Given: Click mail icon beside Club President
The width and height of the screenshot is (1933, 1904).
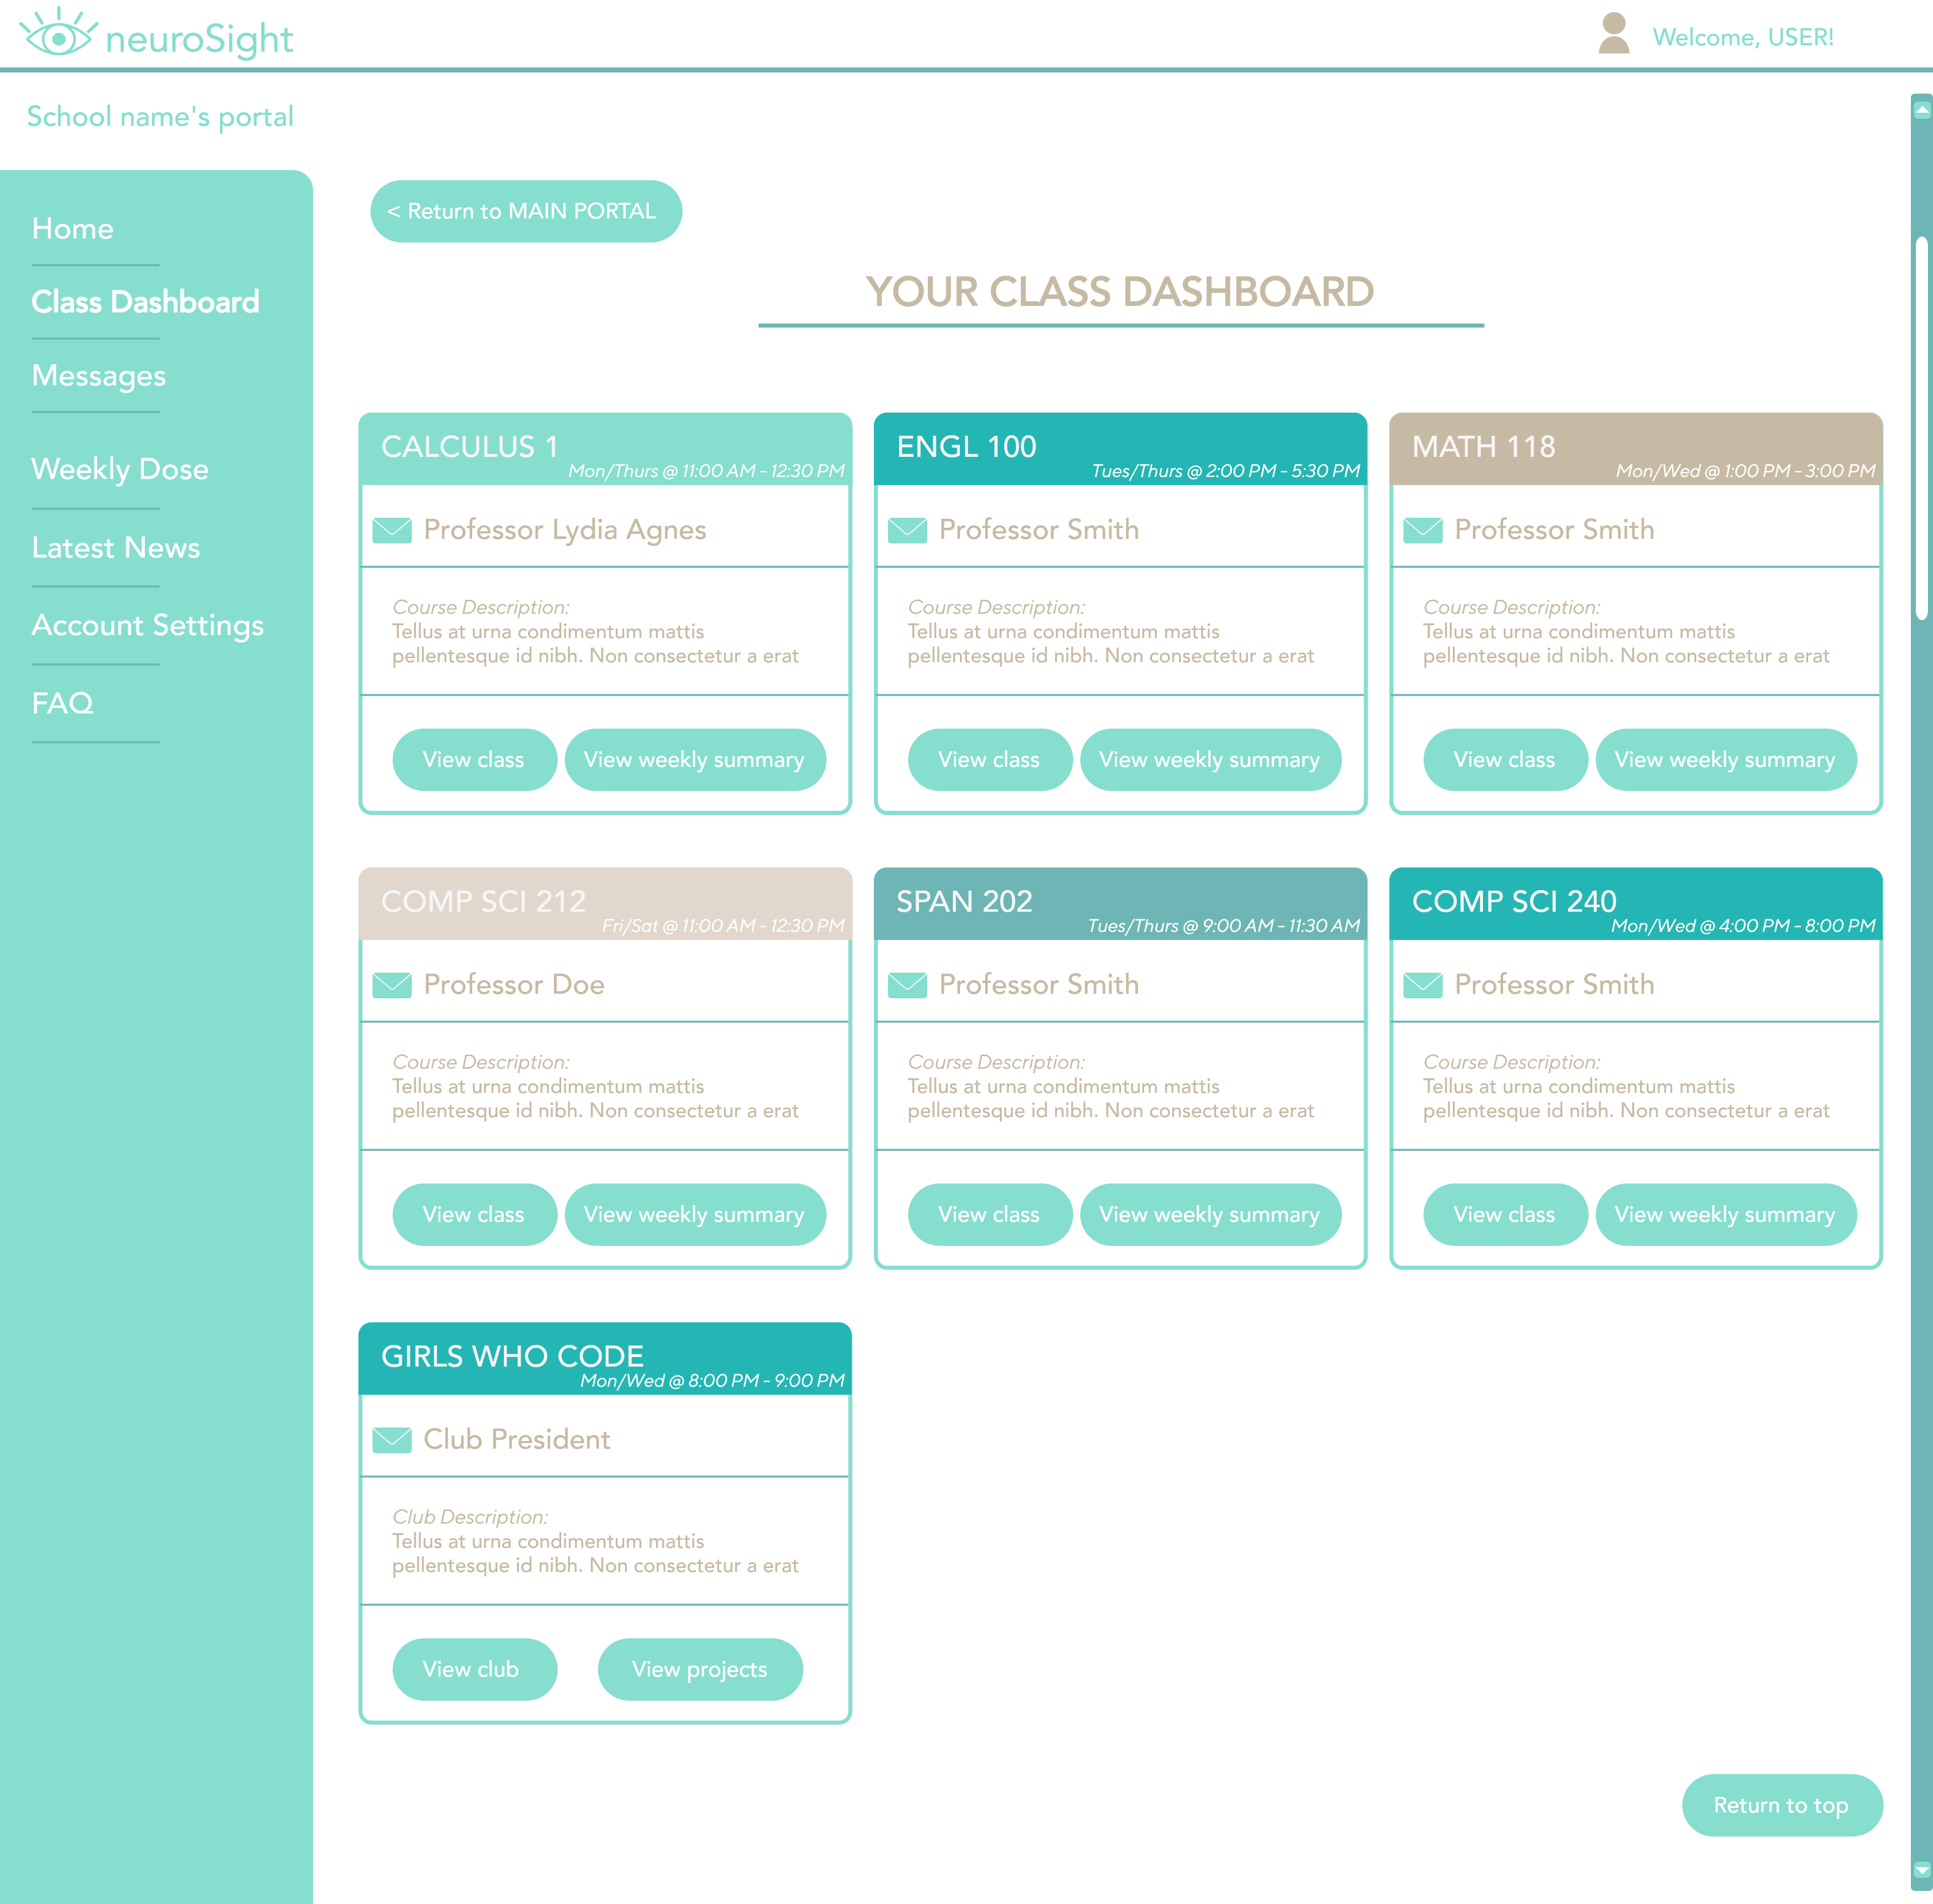Looking at the screenshot, I should (391, 1440).
